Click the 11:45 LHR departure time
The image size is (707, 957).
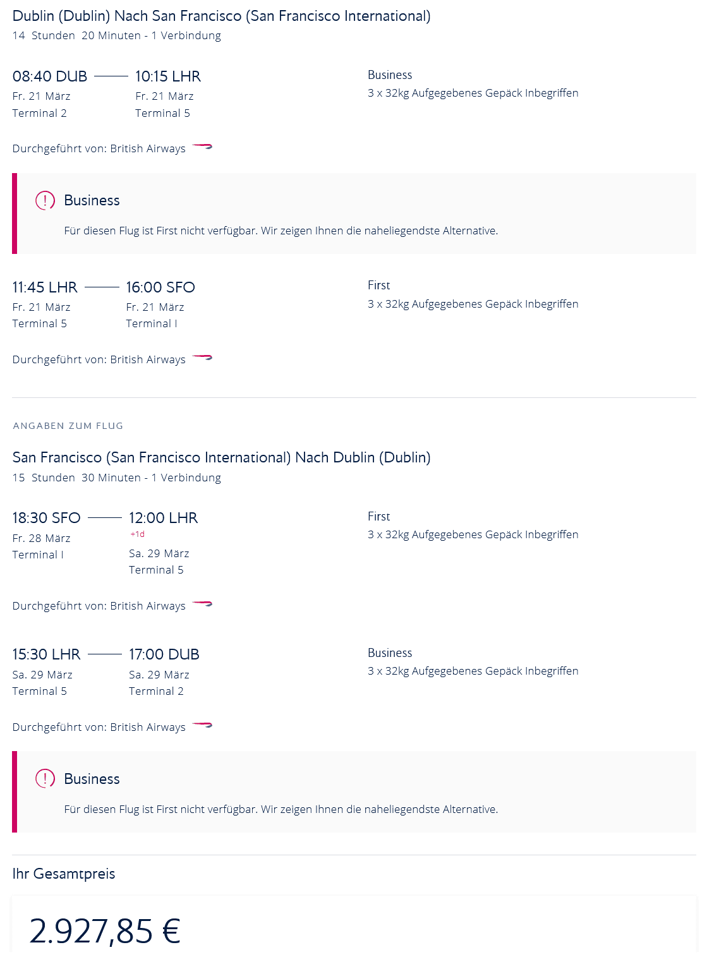click(x=45, y=287)
